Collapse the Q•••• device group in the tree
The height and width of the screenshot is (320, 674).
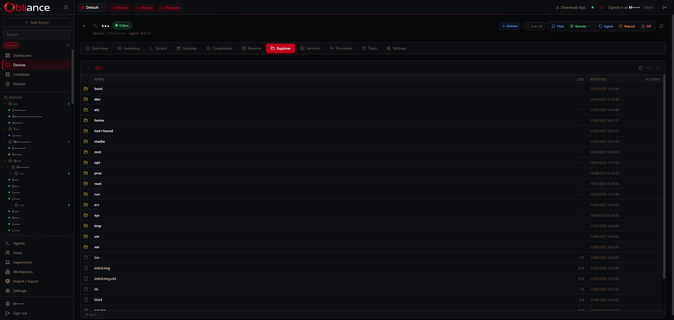pyautogui.click(x=4, y=161)
